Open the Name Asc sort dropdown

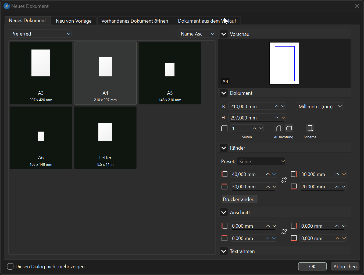coord(197,34)
